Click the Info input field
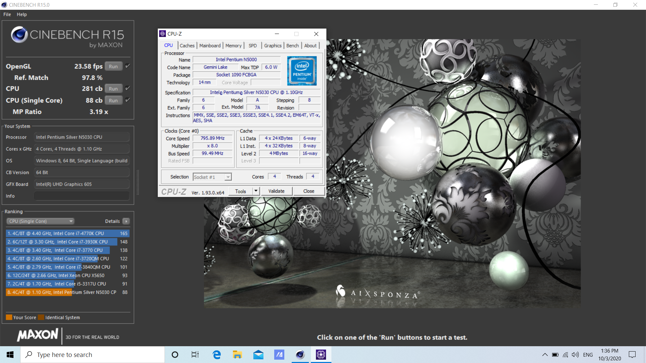The height and width of the screenshot is (363, 646). click(82, 196)
